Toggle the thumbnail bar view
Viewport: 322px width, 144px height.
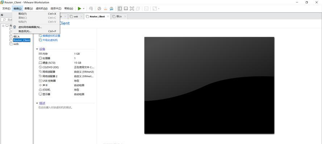[x=126, y=9]
